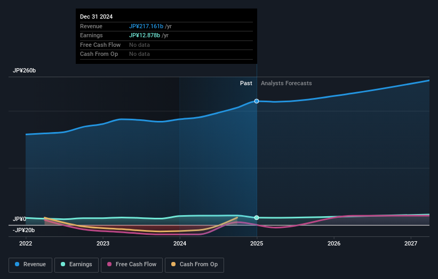Image resolution: width=438 pixels, height=279 pixels.
Task: Click the JP¥0 y-axis label
Action: click(19, 219)
